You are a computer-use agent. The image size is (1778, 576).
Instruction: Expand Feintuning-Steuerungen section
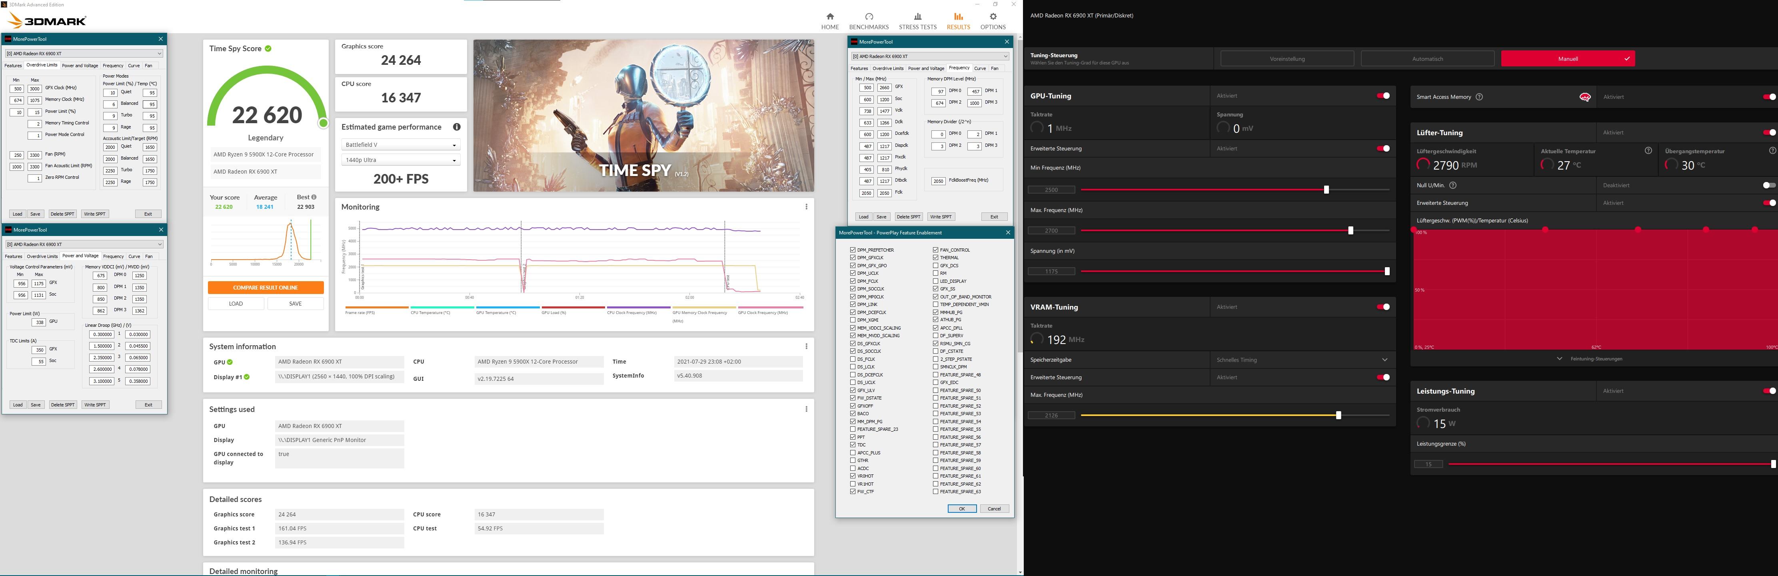tap(1590, 358)
